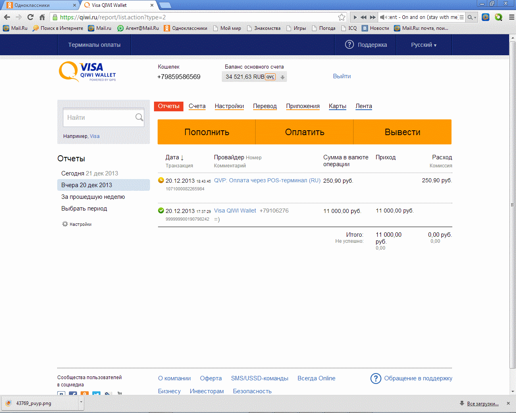Open the Одноклассники bookmark
This screenshot has width=516, height=413.
(x=185, y=28)
